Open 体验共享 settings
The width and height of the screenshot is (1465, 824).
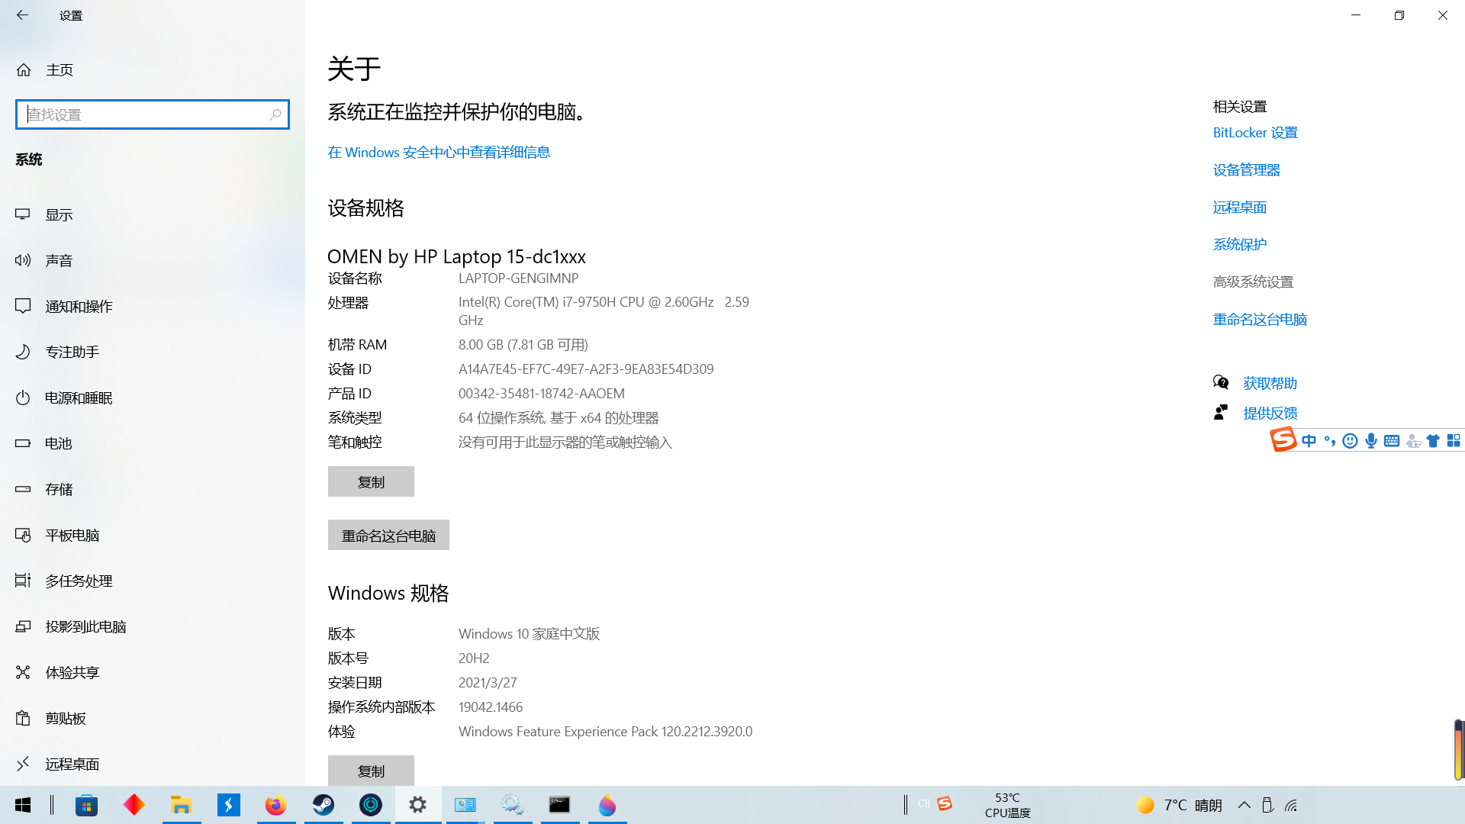point(153,672)
